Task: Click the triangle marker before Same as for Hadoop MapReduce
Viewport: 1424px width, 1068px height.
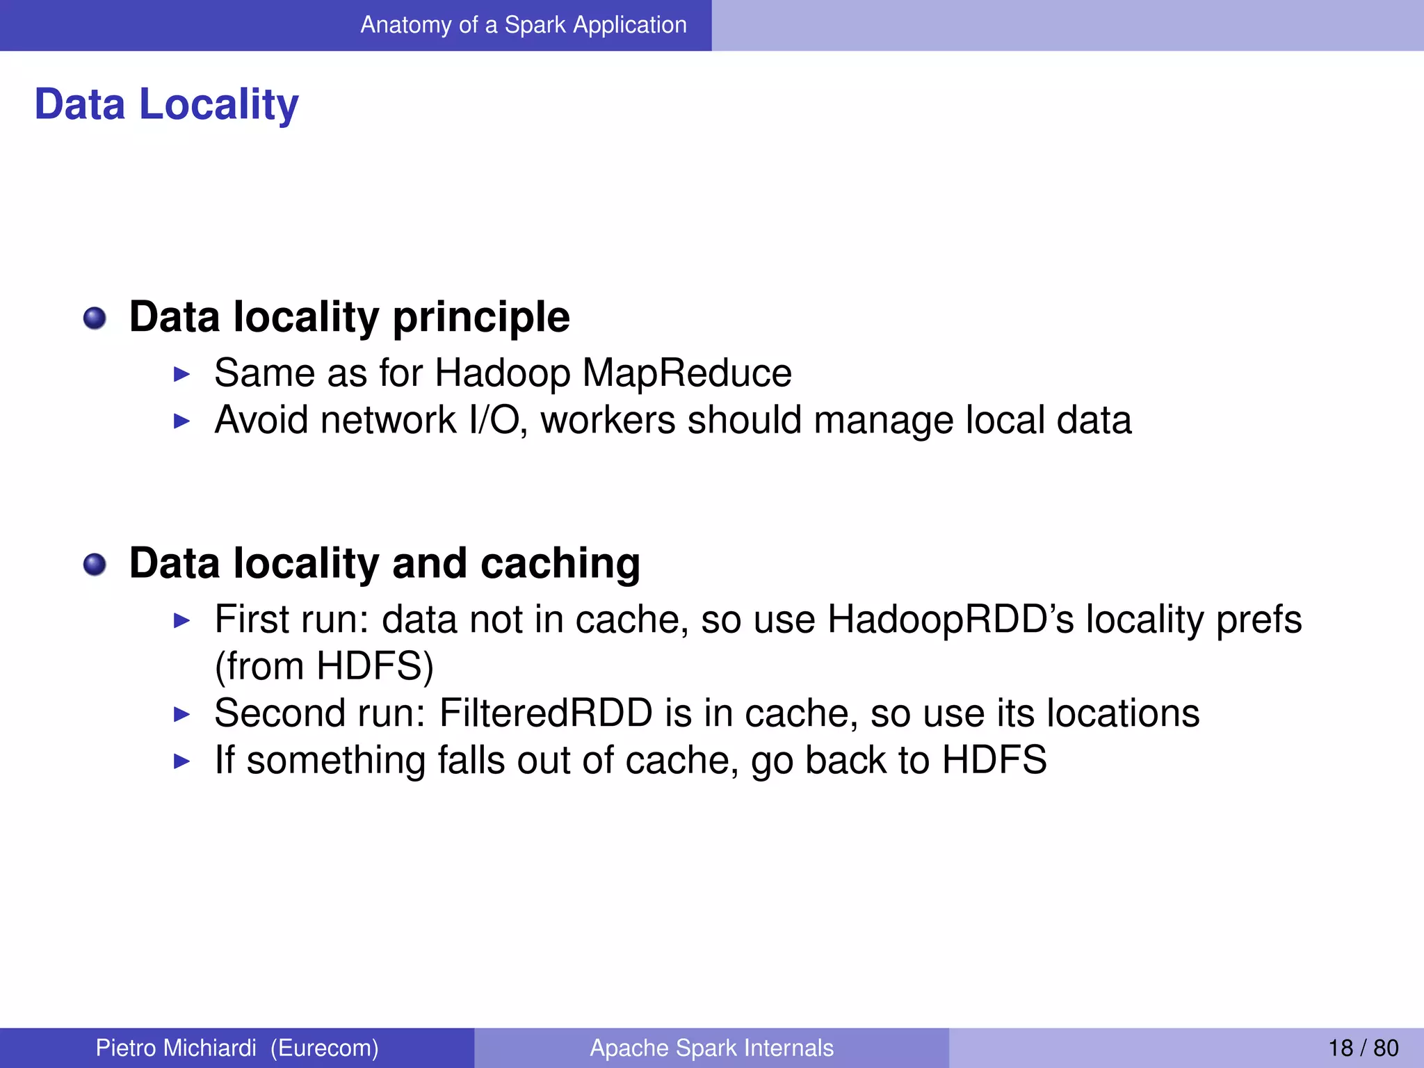Action: click(x=181, y=374)
